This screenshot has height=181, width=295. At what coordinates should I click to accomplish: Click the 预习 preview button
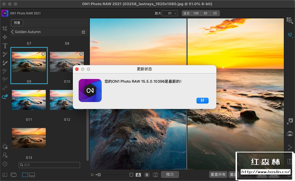click(x=170, y=175)
